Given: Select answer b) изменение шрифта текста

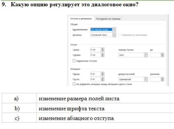Looking at the screenshot, I should (x=88, y=108).
